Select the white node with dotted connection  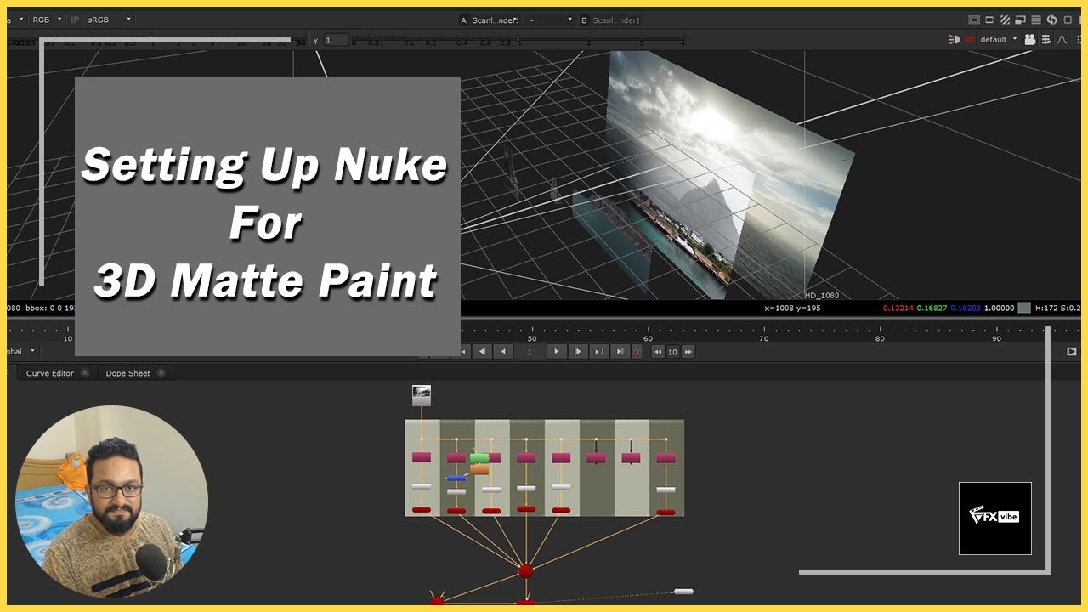click(x=683, y=592)
